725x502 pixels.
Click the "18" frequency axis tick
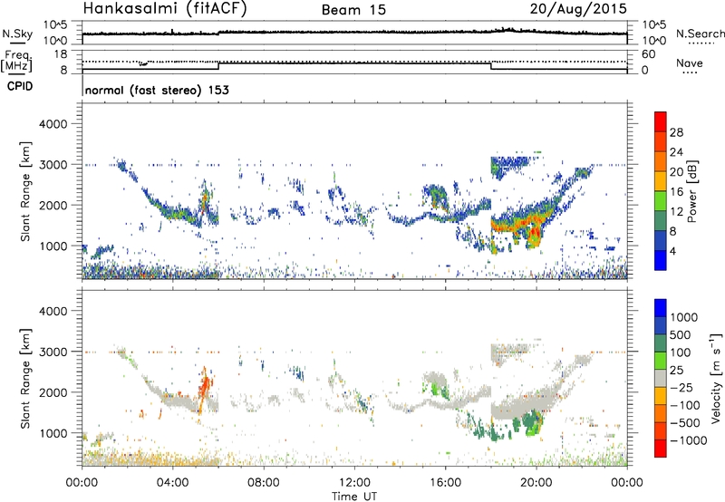(61, 54)
